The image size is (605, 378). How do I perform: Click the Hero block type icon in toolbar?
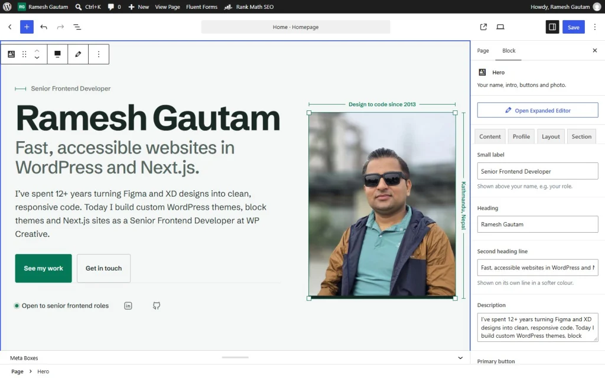pyautogui.click(x=11, y=54)
